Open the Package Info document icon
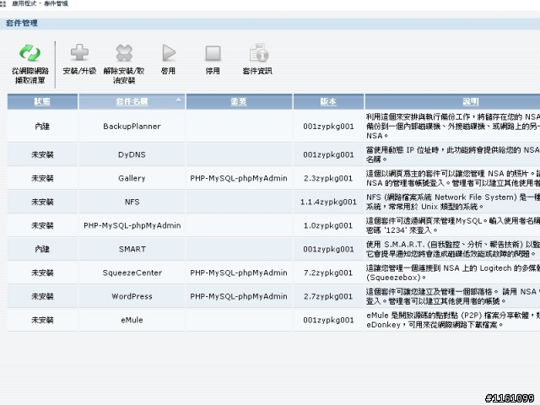540x405 pixels. coord(258,52)
